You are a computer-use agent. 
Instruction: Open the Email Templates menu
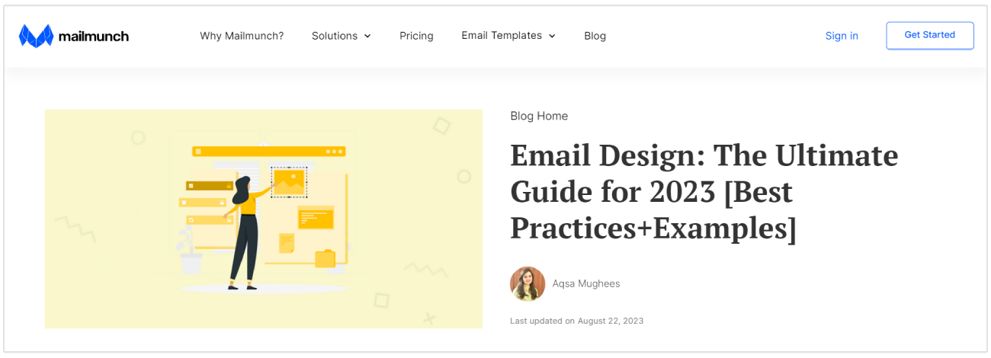(502, 36)
